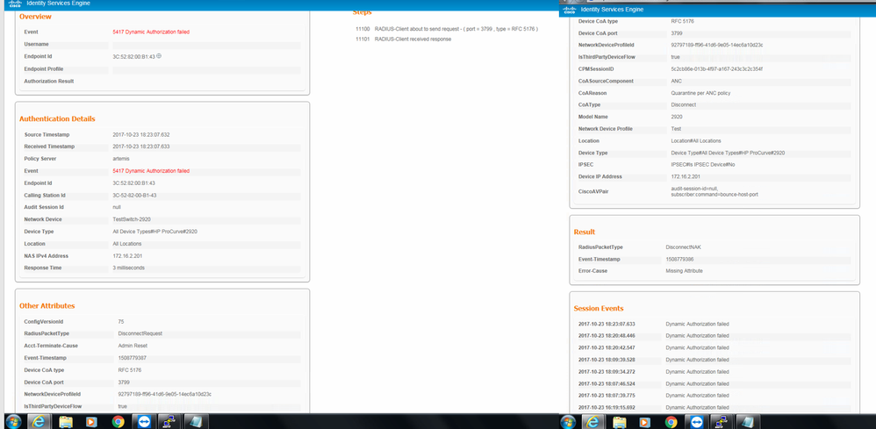Screen dimensions: 876x429
Task: Select CoAReason 'Quarantine per ANC policy'
Action: pyautogui.click(x=700, y=93)
